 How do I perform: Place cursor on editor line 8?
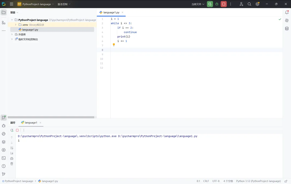click(x=196, y=50)
